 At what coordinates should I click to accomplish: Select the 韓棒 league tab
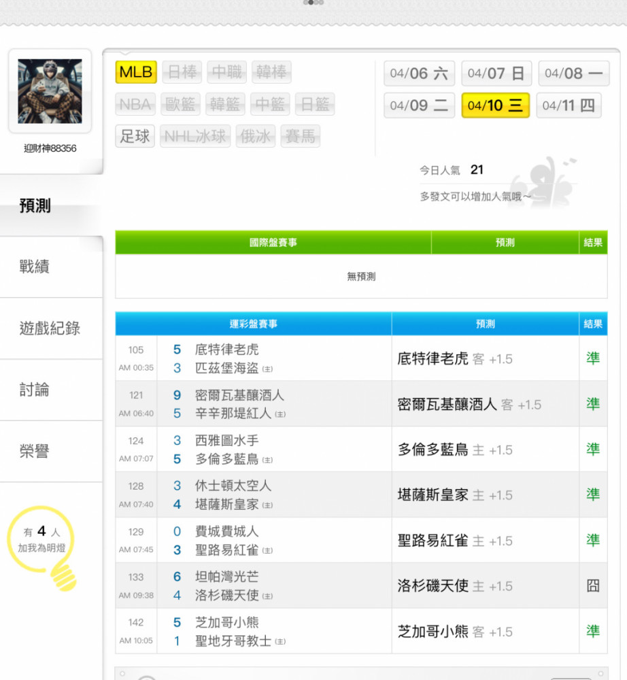(x=271, y=72)
